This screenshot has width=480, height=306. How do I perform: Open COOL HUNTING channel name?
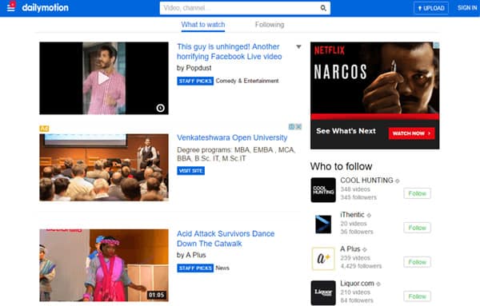pyautogui.click(x=366, y=181)
